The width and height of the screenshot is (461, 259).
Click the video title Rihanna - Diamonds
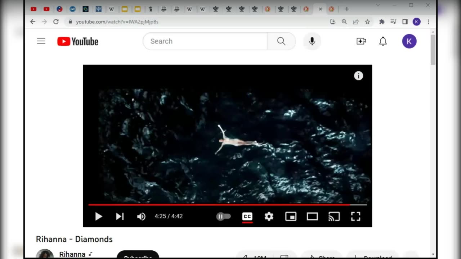(74, 239)
